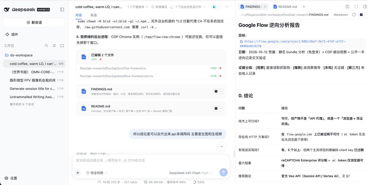368x185 pixels.
Task: Toggle 标准模式 standard mode
Action: point(159,7)
